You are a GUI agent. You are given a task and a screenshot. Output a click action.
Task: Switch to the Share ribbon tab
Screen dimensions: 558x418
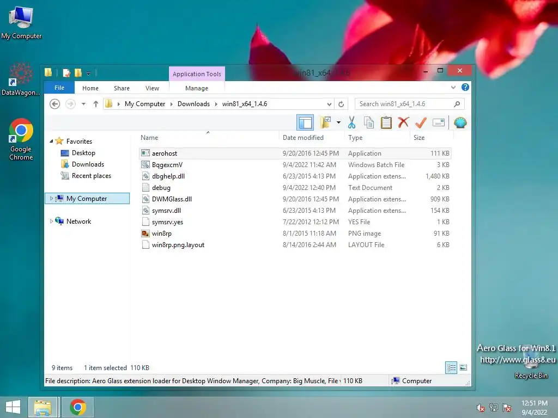[122, 88]
